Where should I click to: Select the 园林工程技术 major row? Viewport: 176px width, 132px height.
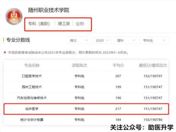[x=86, y=87]
